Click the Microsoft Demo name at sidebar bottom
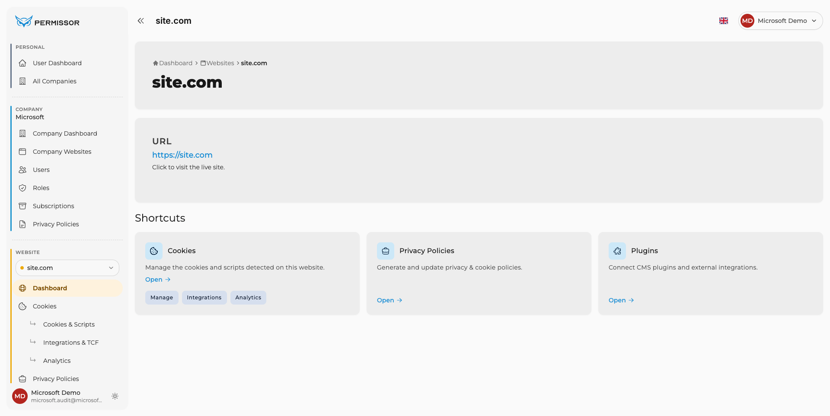This screenshot has width=830, height=416. tap(56, 393)
